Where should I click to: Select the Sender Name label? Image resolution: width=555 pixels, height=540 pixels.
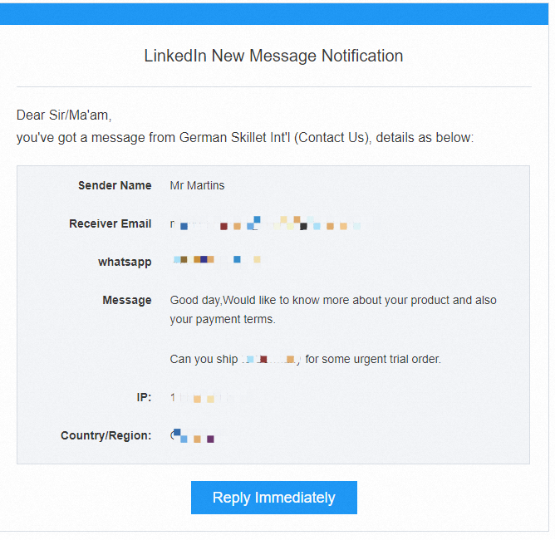click(x=115, y=185)
